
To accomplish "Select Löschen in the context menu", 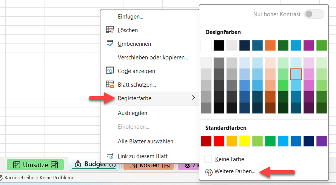I will [x=150, y=30].
